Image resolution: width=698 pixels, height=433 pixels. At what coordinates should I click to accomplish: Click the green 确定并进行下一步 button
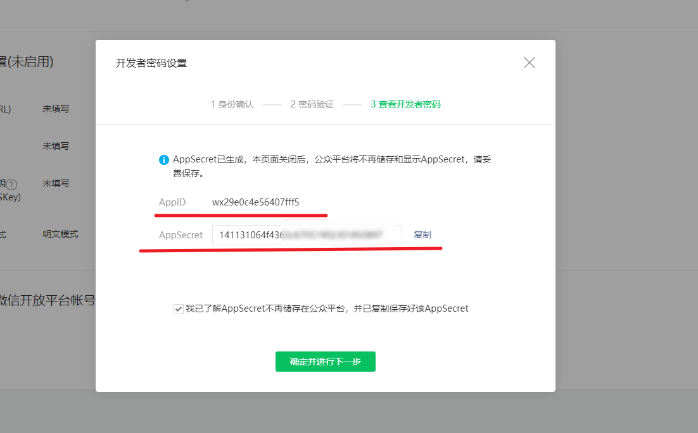(x=326, y=362)
